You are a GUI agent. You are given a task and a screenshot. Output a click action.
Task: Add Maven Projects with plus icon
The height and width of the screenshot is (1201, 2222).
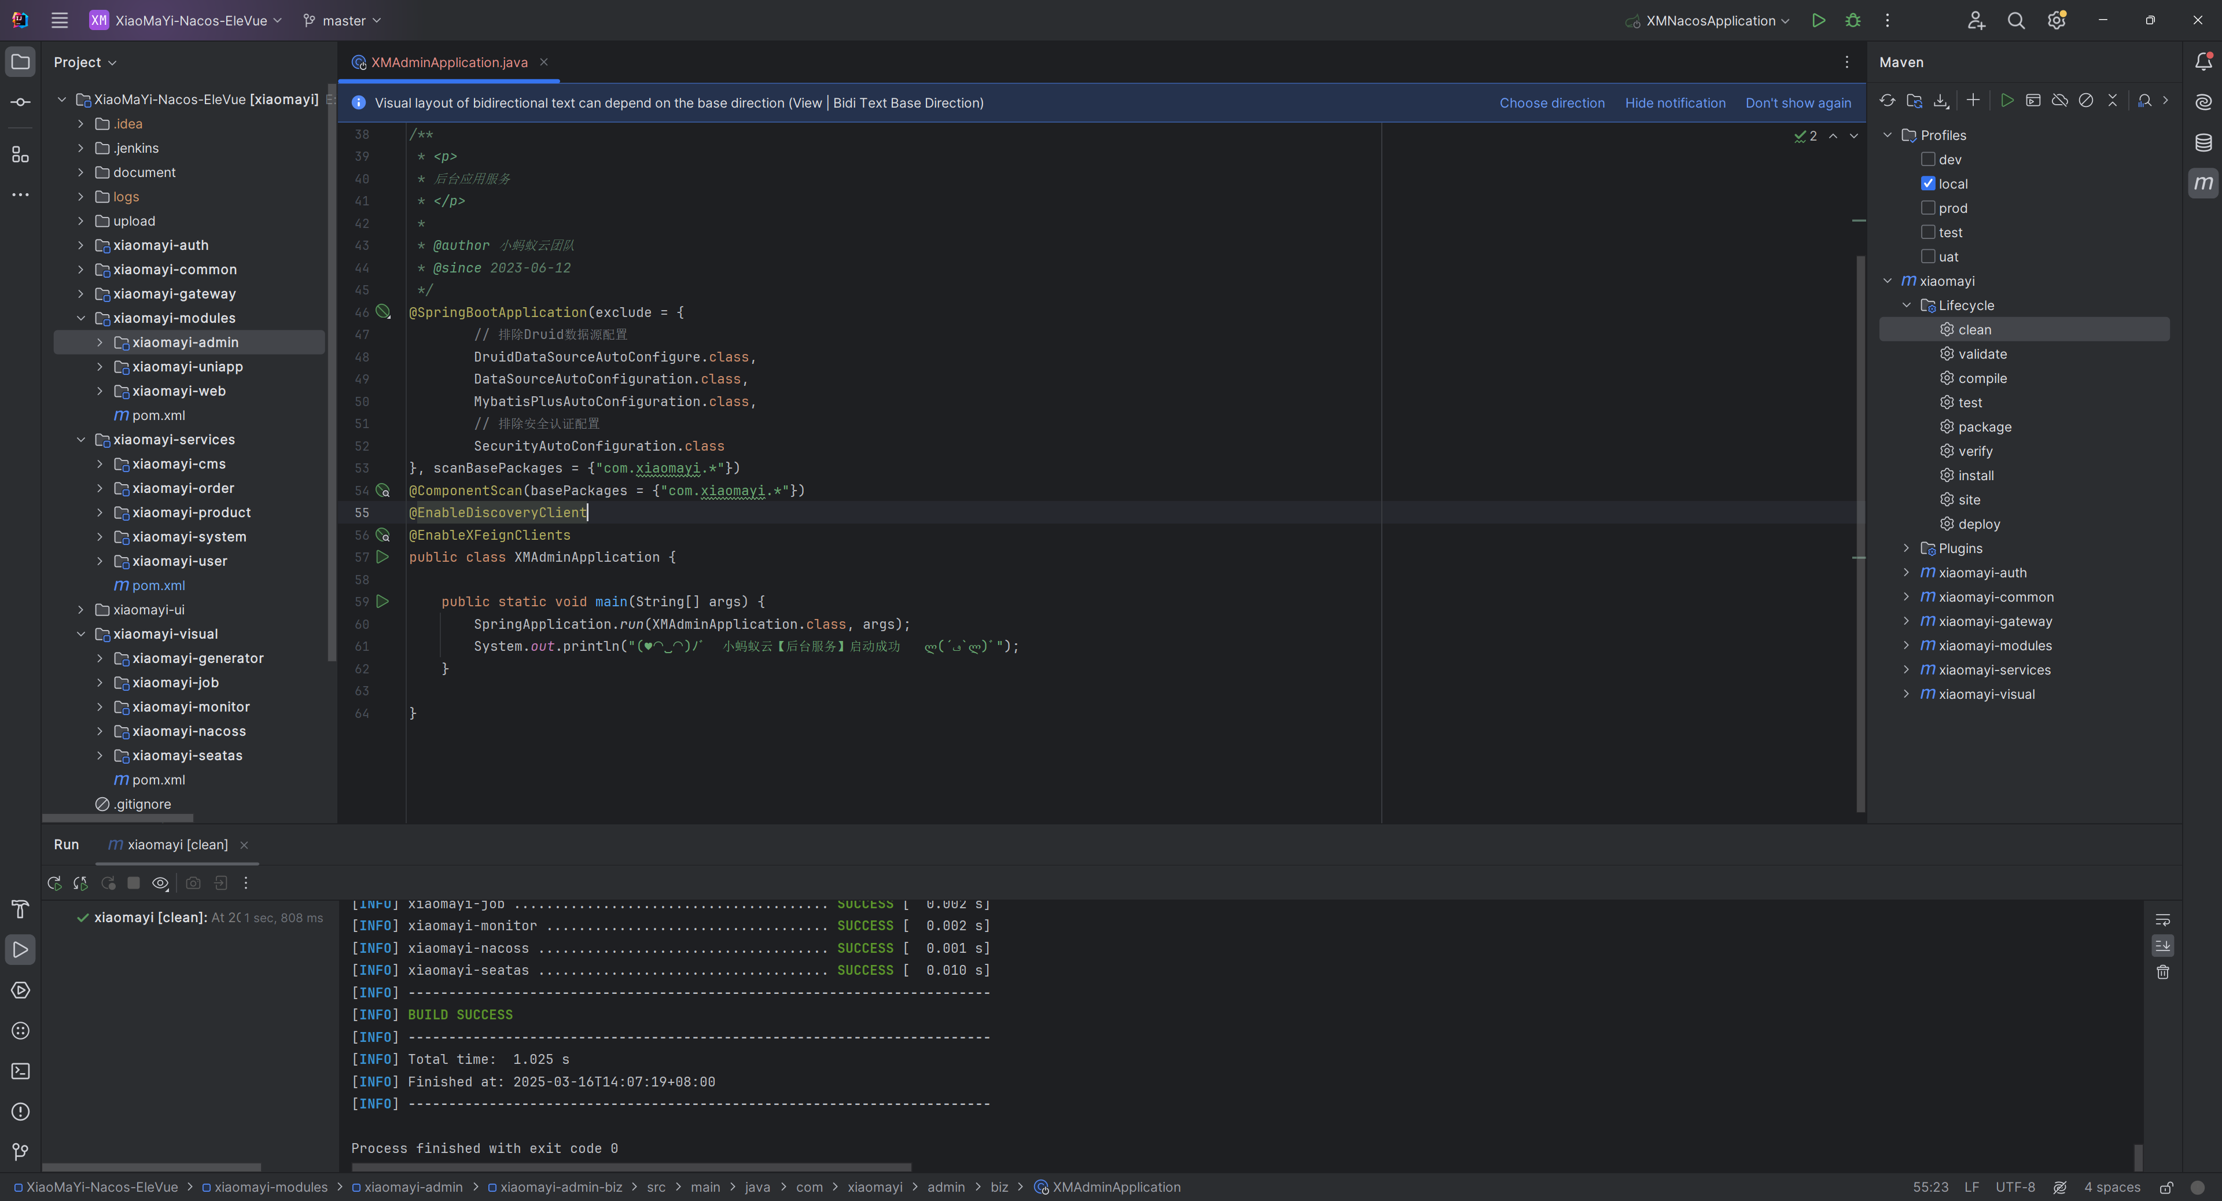coord(1973,101)
